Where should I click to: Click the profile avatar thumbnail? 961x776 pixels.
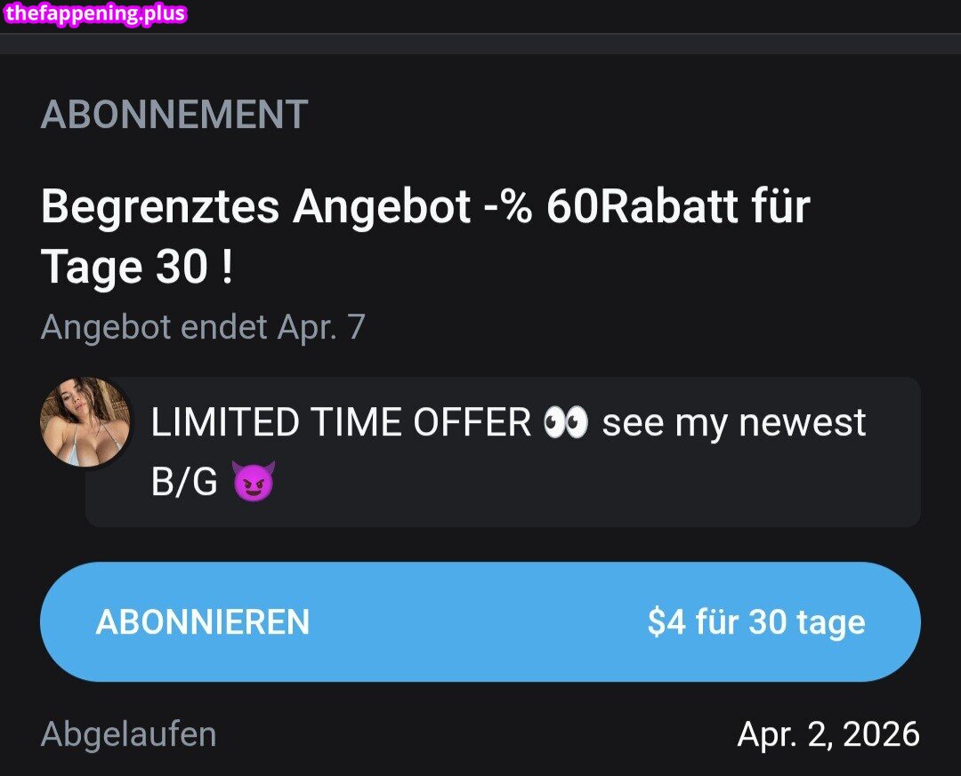[85, 422]
